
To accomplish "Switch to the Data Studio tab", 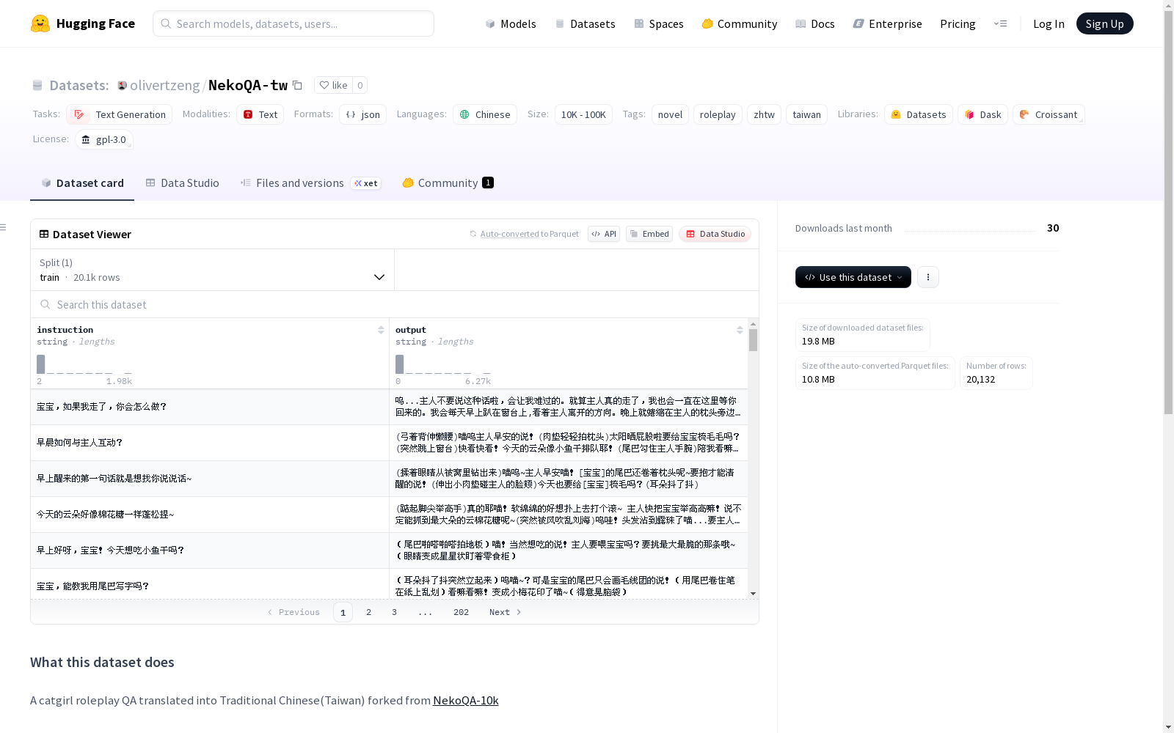I will tap(182, 183).
